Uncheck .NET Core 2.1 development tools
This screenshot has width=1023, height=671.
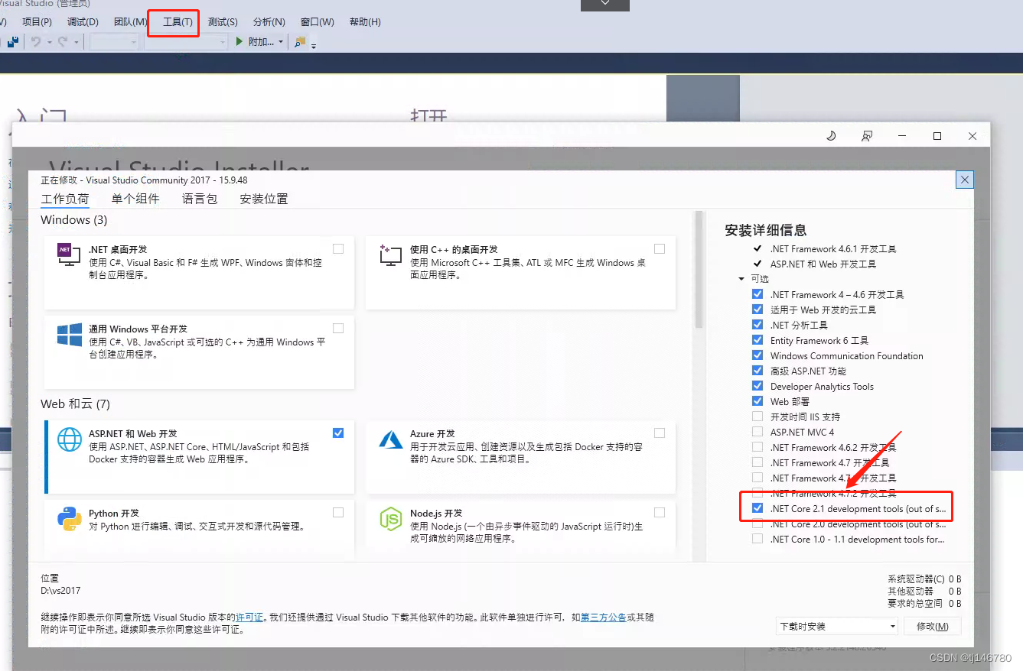[x=757, y=508]
